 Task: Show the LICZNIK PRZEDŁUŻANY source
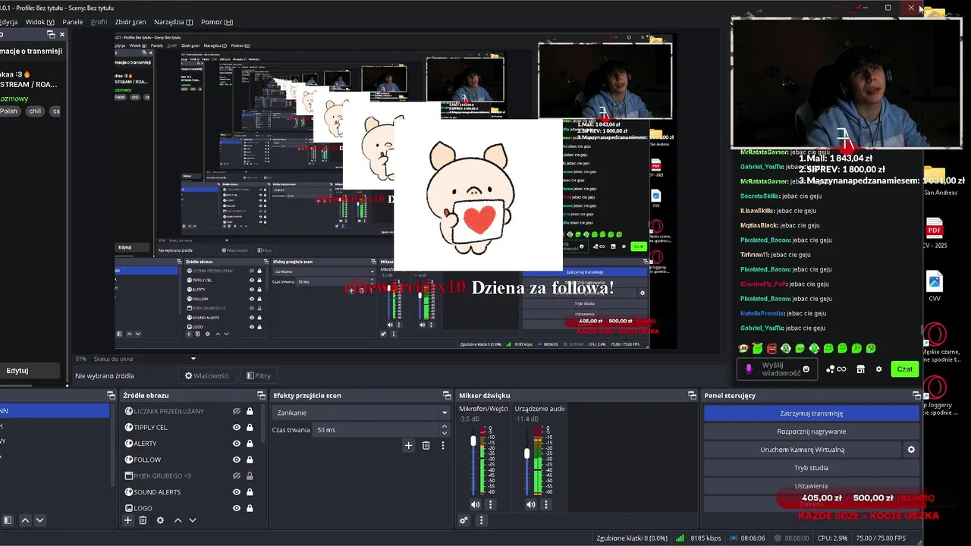coord(237,411)
